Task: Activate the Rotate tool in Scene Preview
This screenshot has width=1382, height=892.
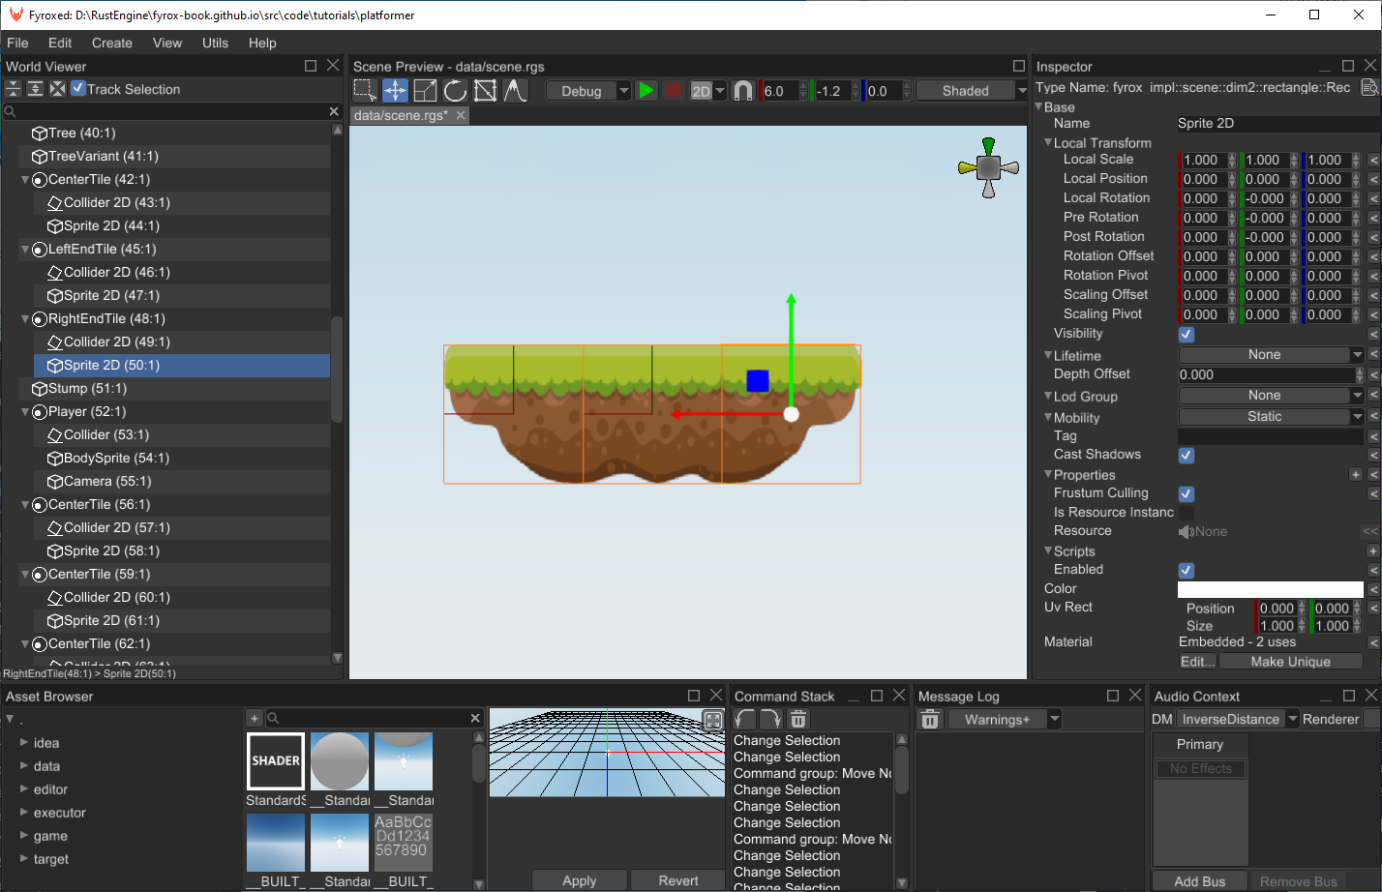Action: pyautogui.click(x=455, y=90)
